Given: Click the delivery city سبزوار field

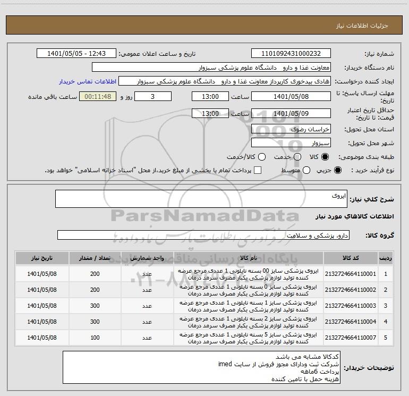Looking at the screenshot, I should pyautogui.click(x=291, y=143).
